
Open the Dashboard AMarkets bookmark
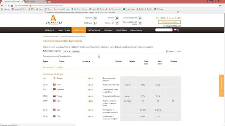point(144,9)
